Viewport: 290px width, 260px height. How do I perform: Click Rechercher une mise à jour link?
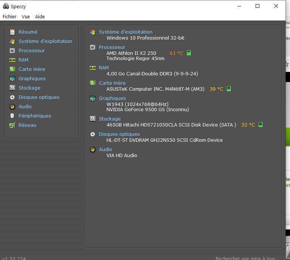coord(247,258)
